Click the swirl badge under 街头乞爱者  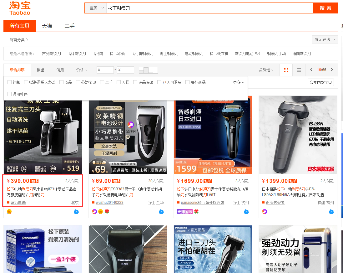coord(265,212)
